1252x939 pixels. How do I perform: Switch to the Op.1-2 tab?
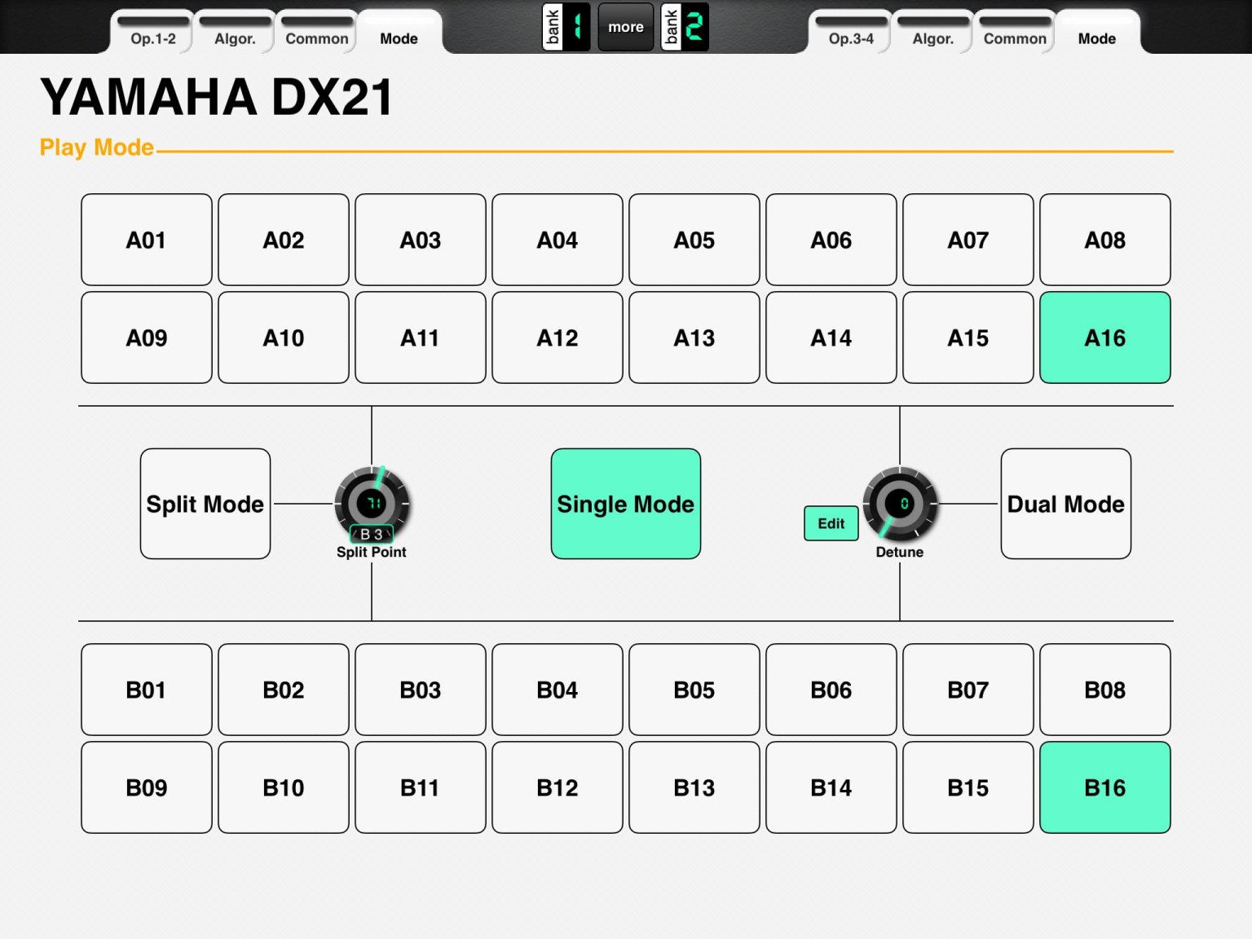click(152, 33)
